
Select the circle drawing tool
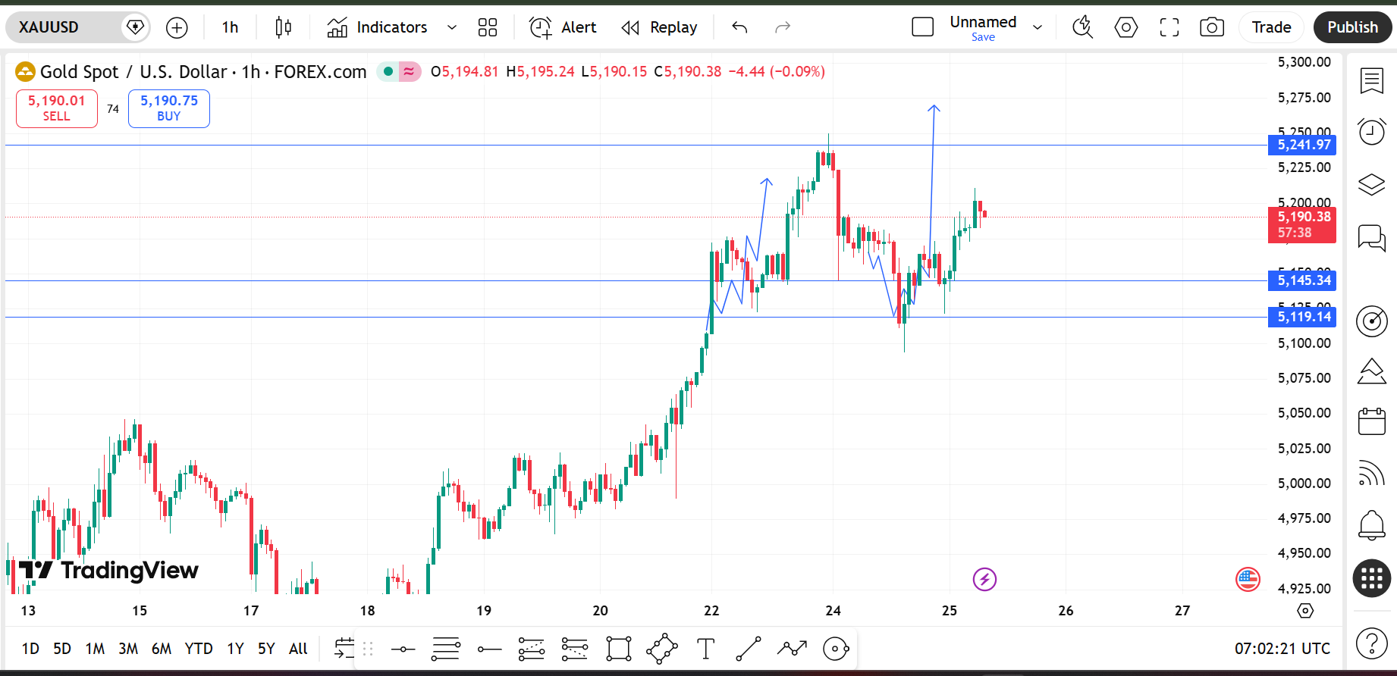click(836, 649)
